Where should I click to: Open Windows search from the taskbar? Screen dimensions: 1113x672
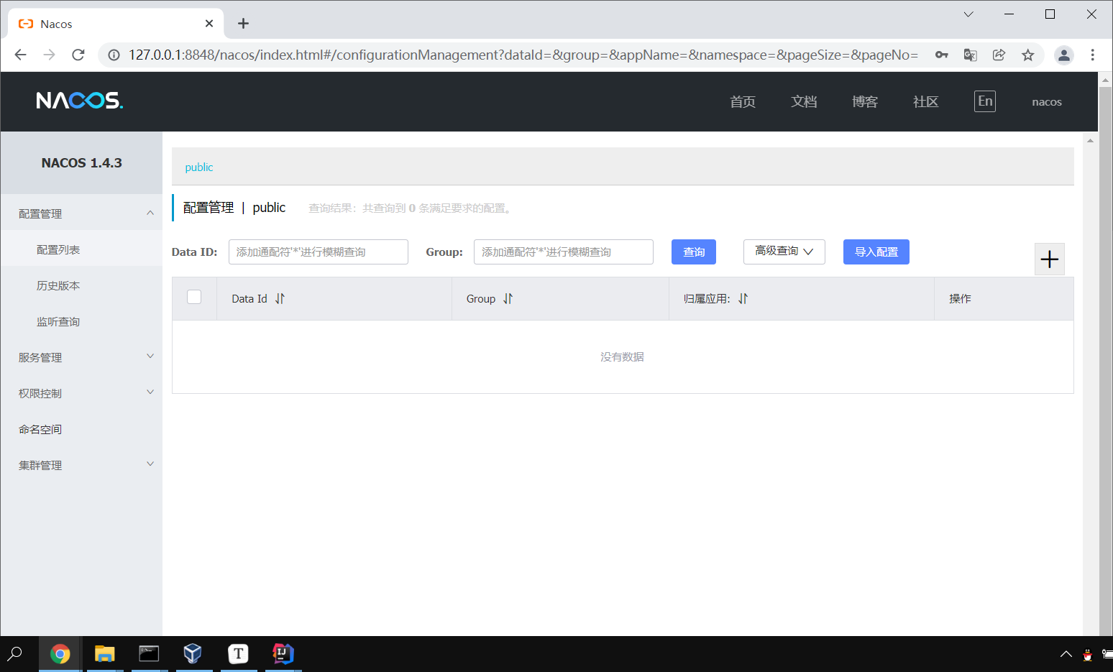tap(15, 653)
